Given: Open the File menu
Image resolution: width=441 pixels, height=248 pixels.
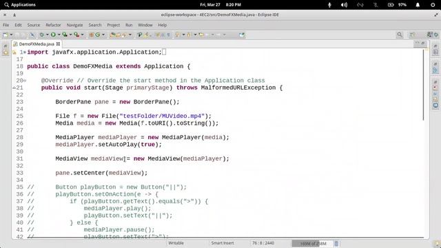Looking at the screenshot, I should pos(6,25).
